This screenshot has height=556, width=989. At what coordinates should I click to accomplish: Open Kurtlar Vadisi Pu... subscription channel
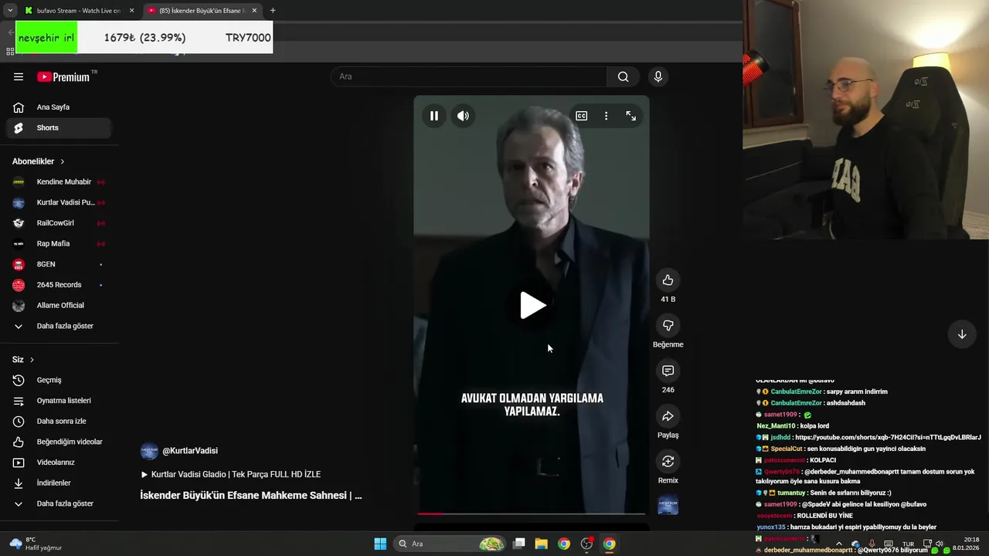click(58, 202)
